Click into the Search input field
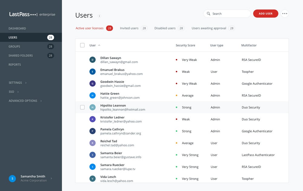Image resolution: width=303 pixels, height=191 pixels. coord(229,14)
